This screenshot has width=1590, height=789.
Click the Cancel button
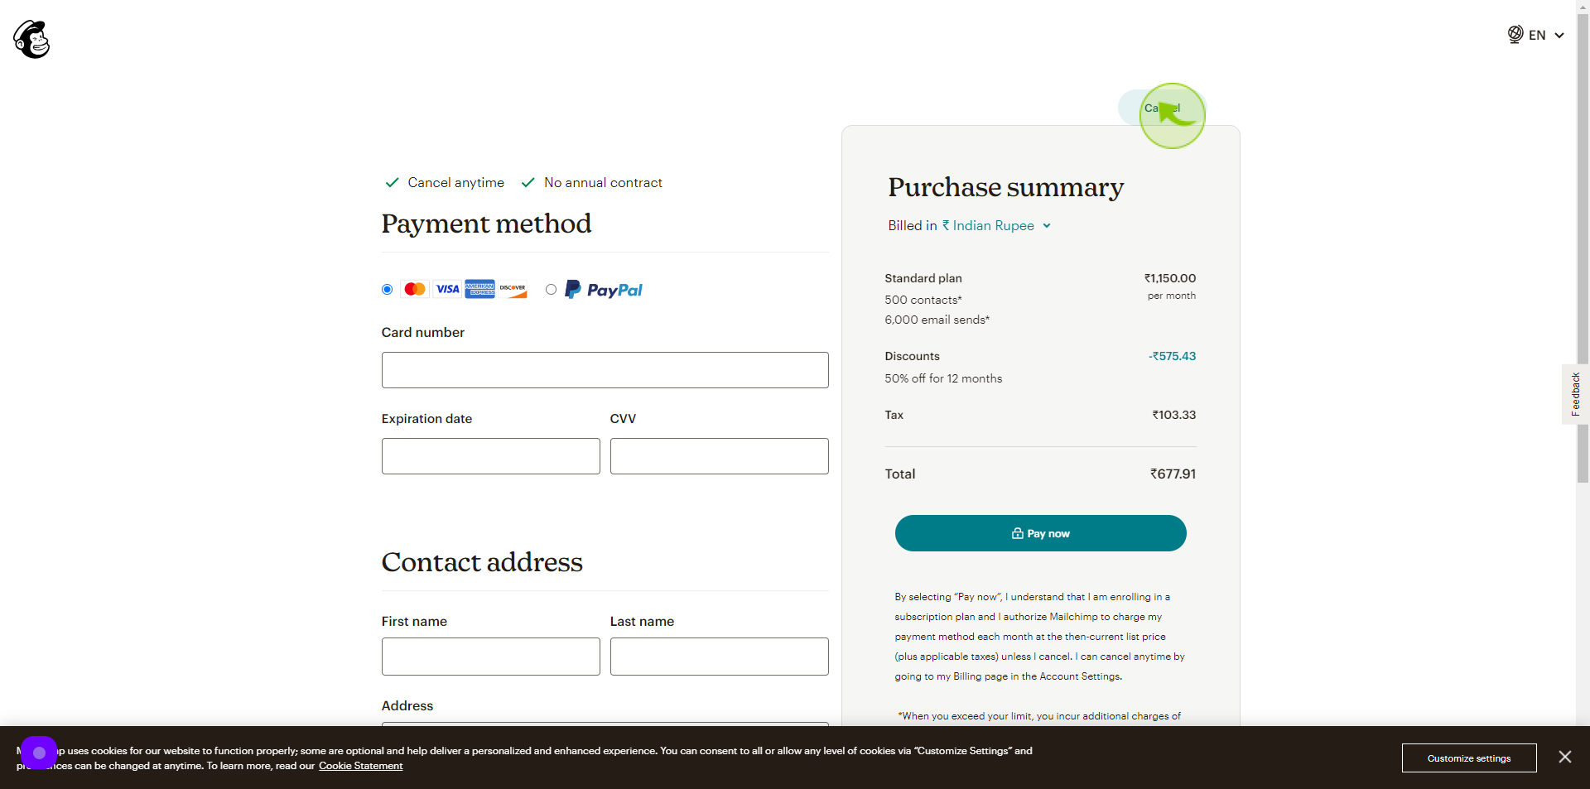(x=1162, y=108)
